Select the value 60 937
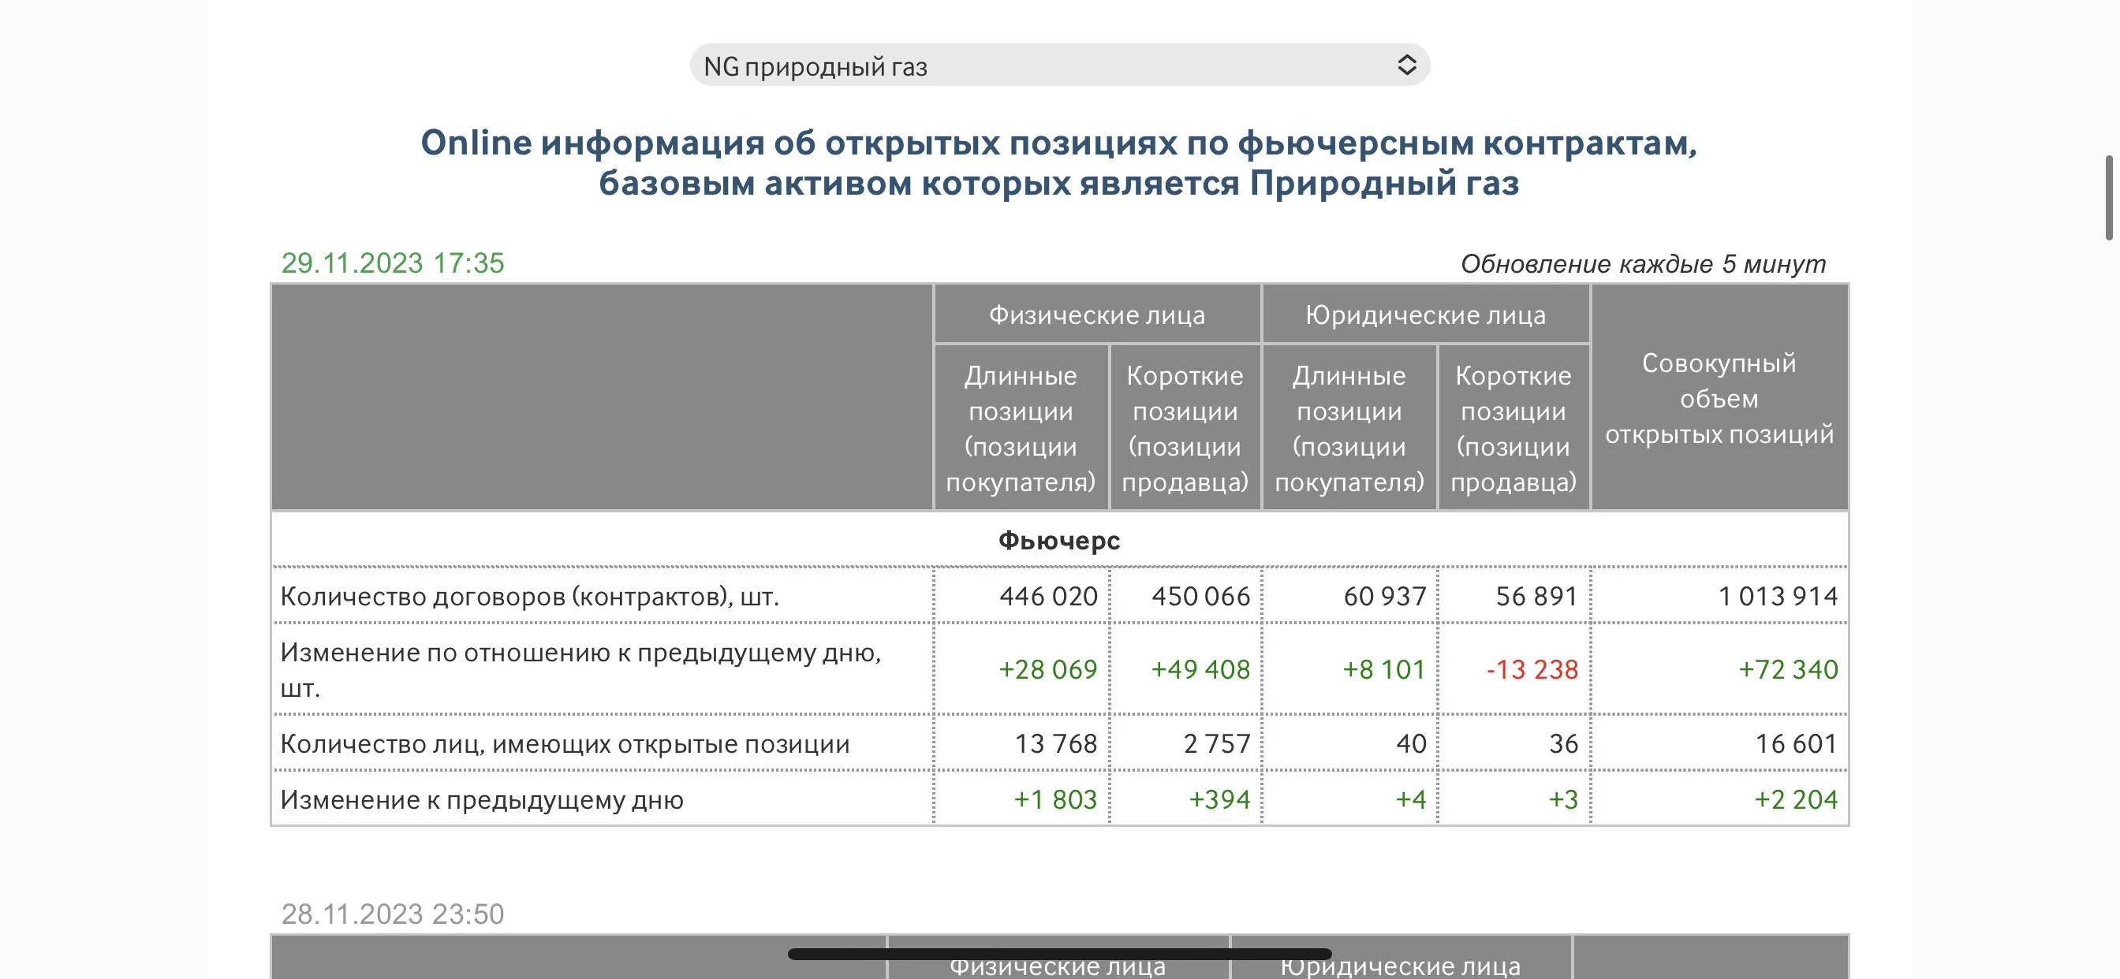Viewport: 2120px width, 979px height. [1384, 596]
